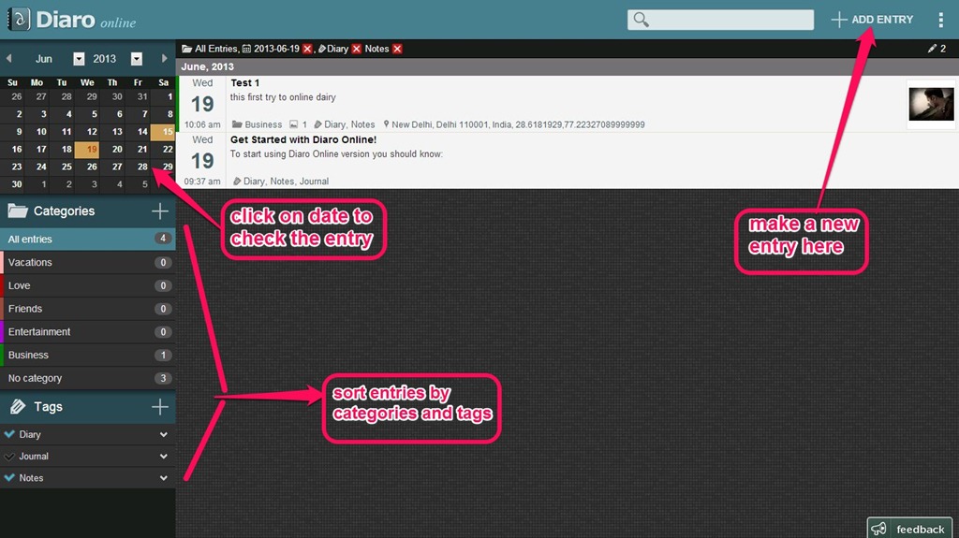Click the No category count badge 3
This screenshot has height=538, width=959.
pos(163,378)
